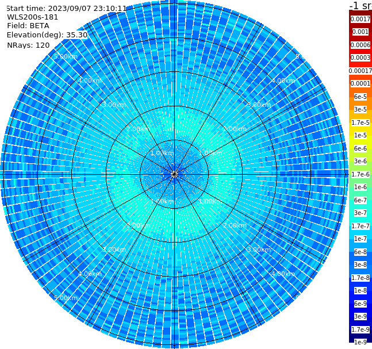This screenshot has height=349, width=372.
Task: Select the 2.00km range label, lower-left quadrant
Action: point(139,225)
